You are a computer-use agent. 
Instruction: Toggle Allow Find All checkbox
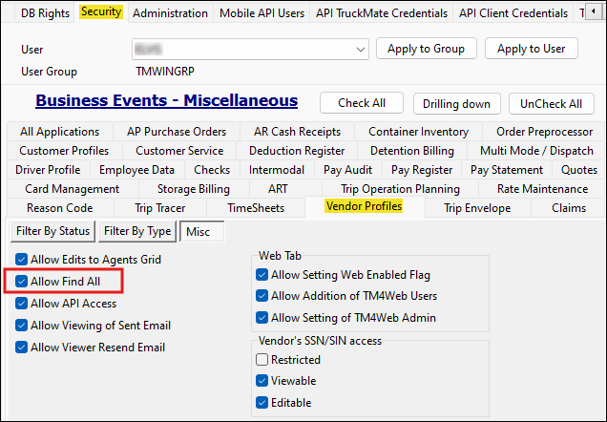[x=22, y=282]
